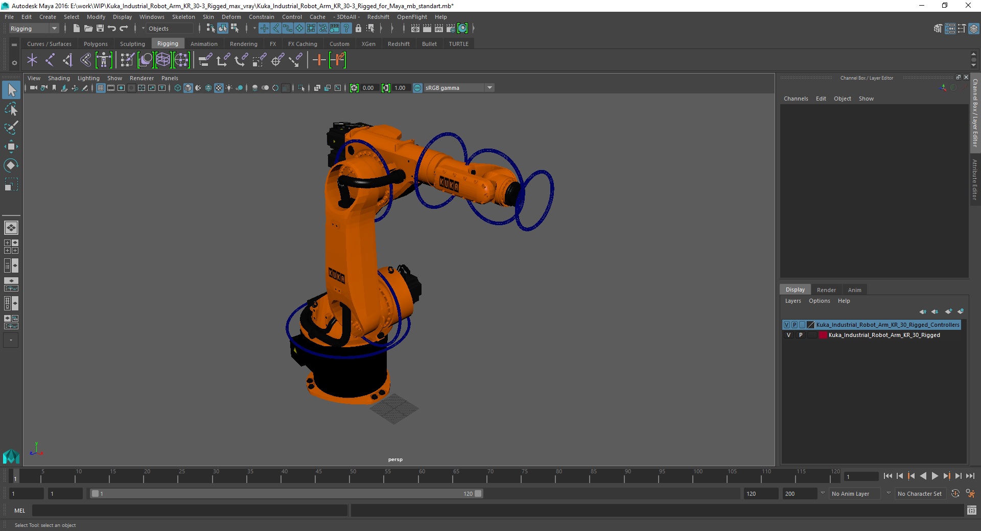This screenshot has height=531, width=981.
Task: Click Go to start of playback range
Action: click(888, 476)
